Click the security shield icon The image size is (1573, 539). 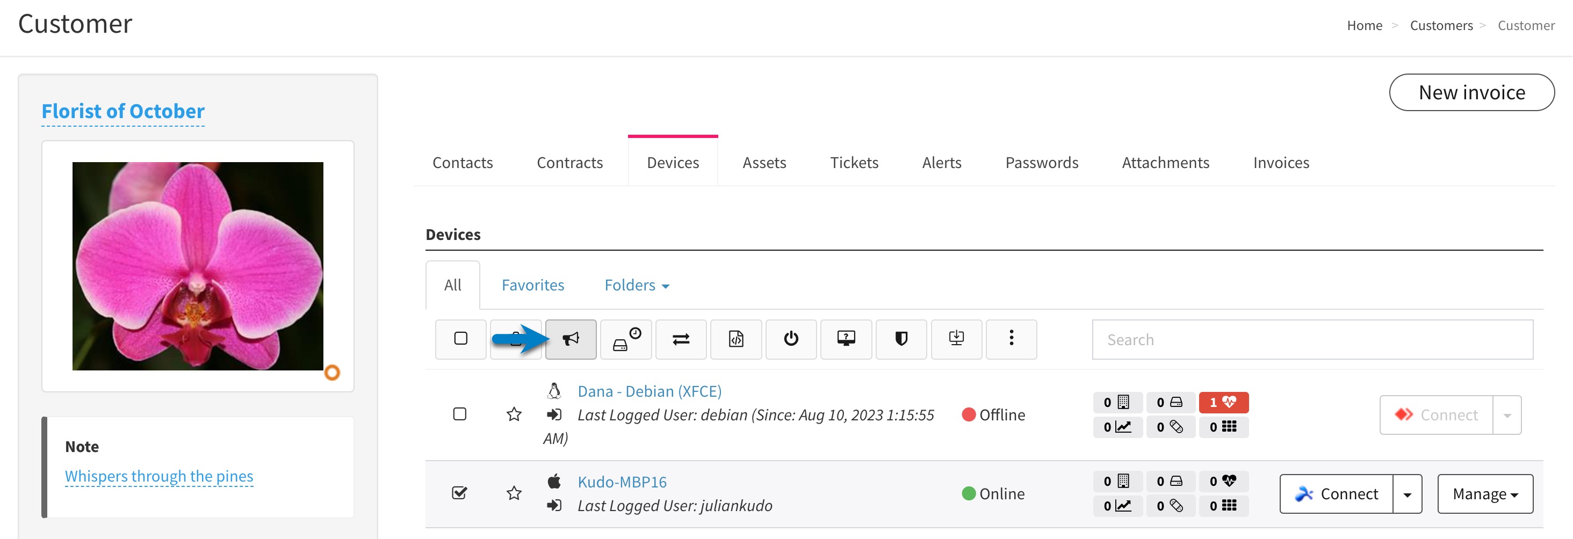pos(901,339)
